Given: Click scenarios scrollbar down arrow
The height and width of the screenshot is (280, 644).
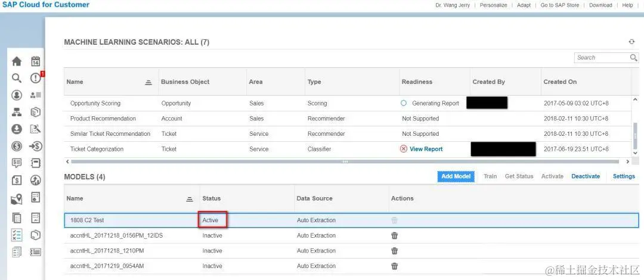Looking at the screenshot, I should click(635, 153).
